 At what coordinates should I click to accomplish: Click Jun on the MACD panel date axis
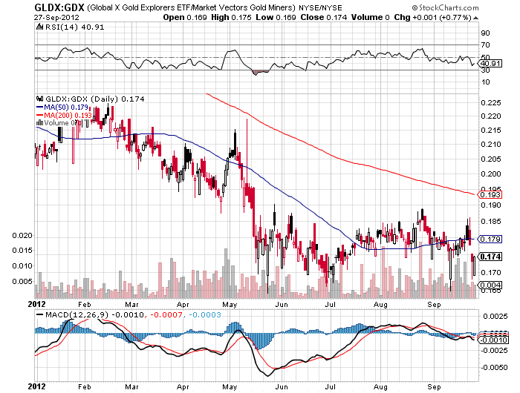pos(282,387)
